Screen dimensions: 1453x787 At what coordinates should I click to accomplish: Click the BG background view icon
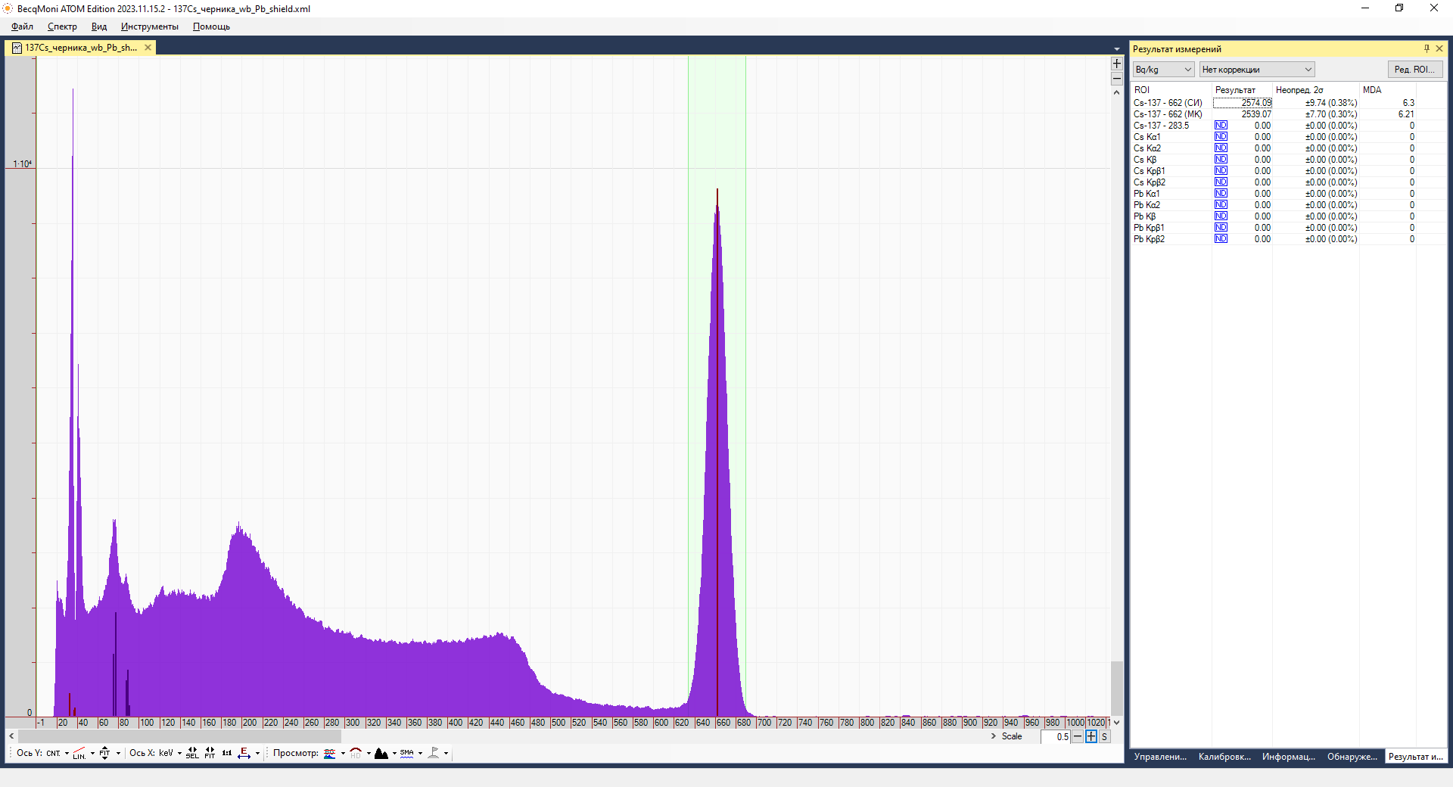point(330,753)
